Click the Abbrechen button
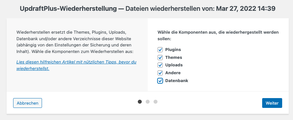This screenshot has height=120, width=293. point(28,103)
